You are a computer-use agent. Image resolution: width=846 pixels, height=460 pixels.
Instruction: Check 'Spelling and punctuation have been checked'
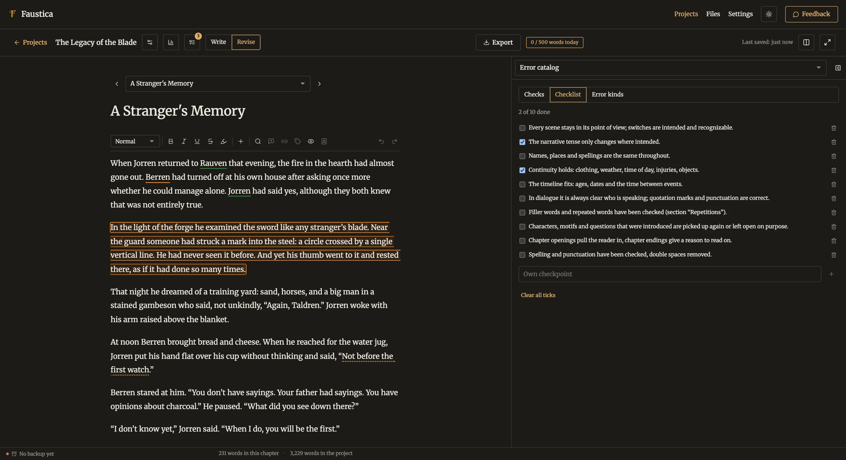522,255
